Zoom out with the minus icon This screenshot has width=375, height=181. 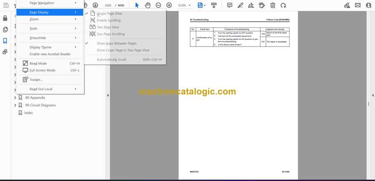[158, 5]
